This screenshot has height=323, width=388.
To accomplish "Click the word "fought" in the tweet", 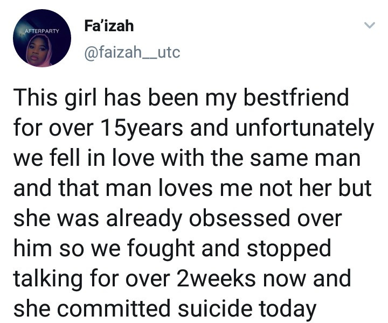I will coord(161,249).
